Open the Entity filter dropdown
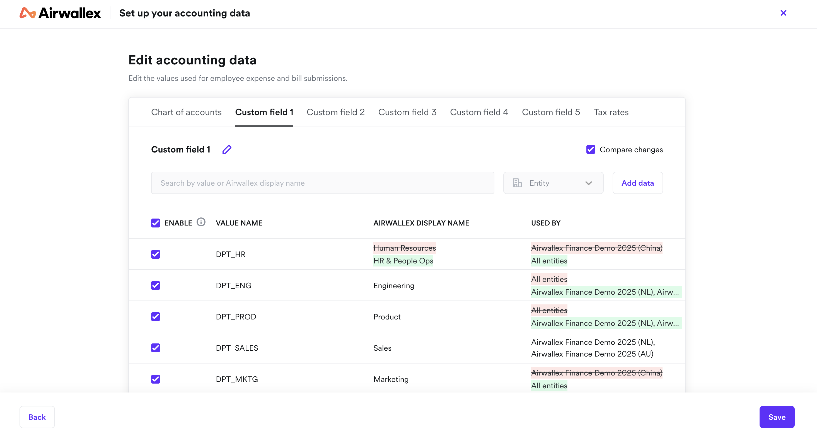Viewport: 817px width, 441px height. pos(553,183)
